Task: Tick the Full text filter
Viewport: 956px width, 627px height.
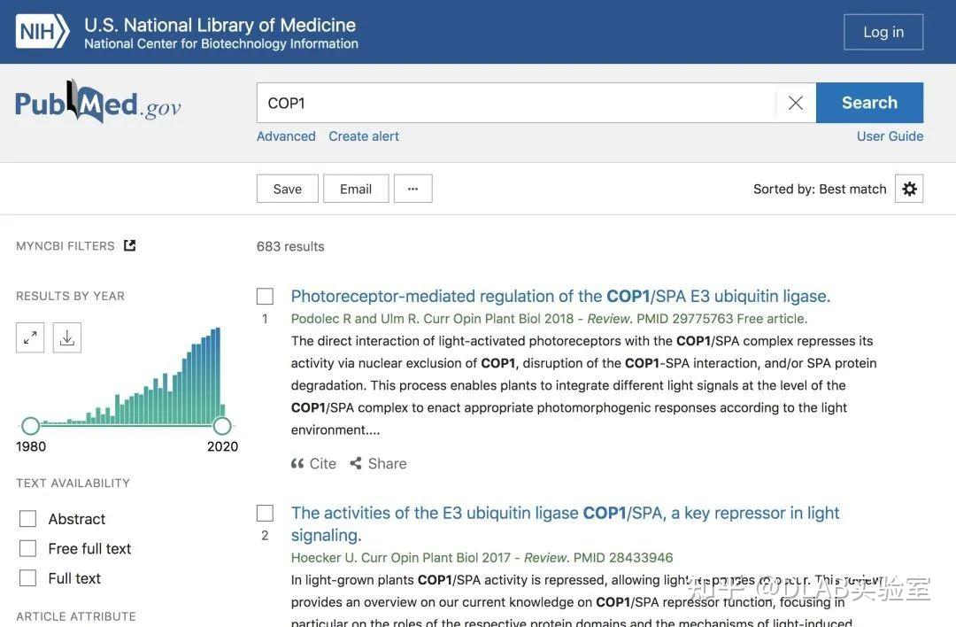Action: tap(28, 578)
